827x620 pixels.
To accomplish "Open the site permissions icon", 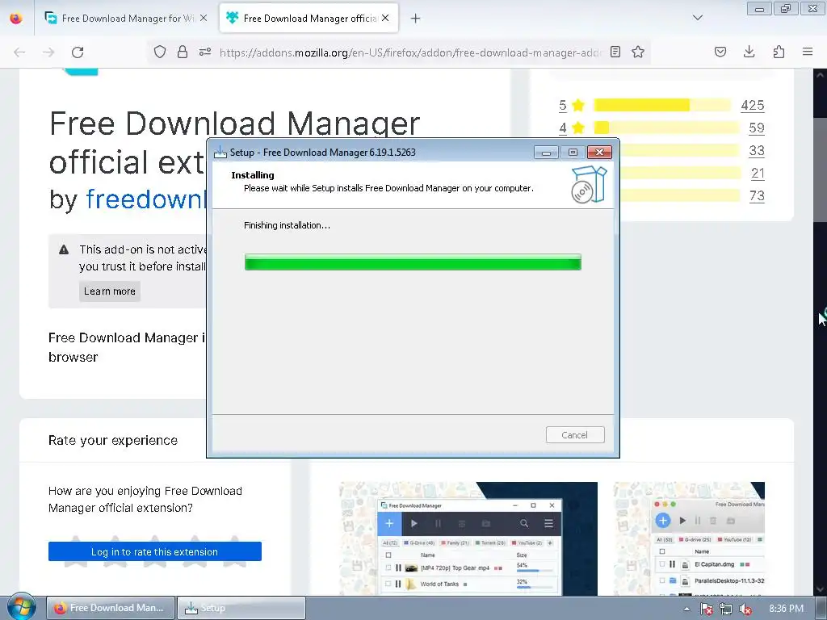I will click(x=205, y=52).
